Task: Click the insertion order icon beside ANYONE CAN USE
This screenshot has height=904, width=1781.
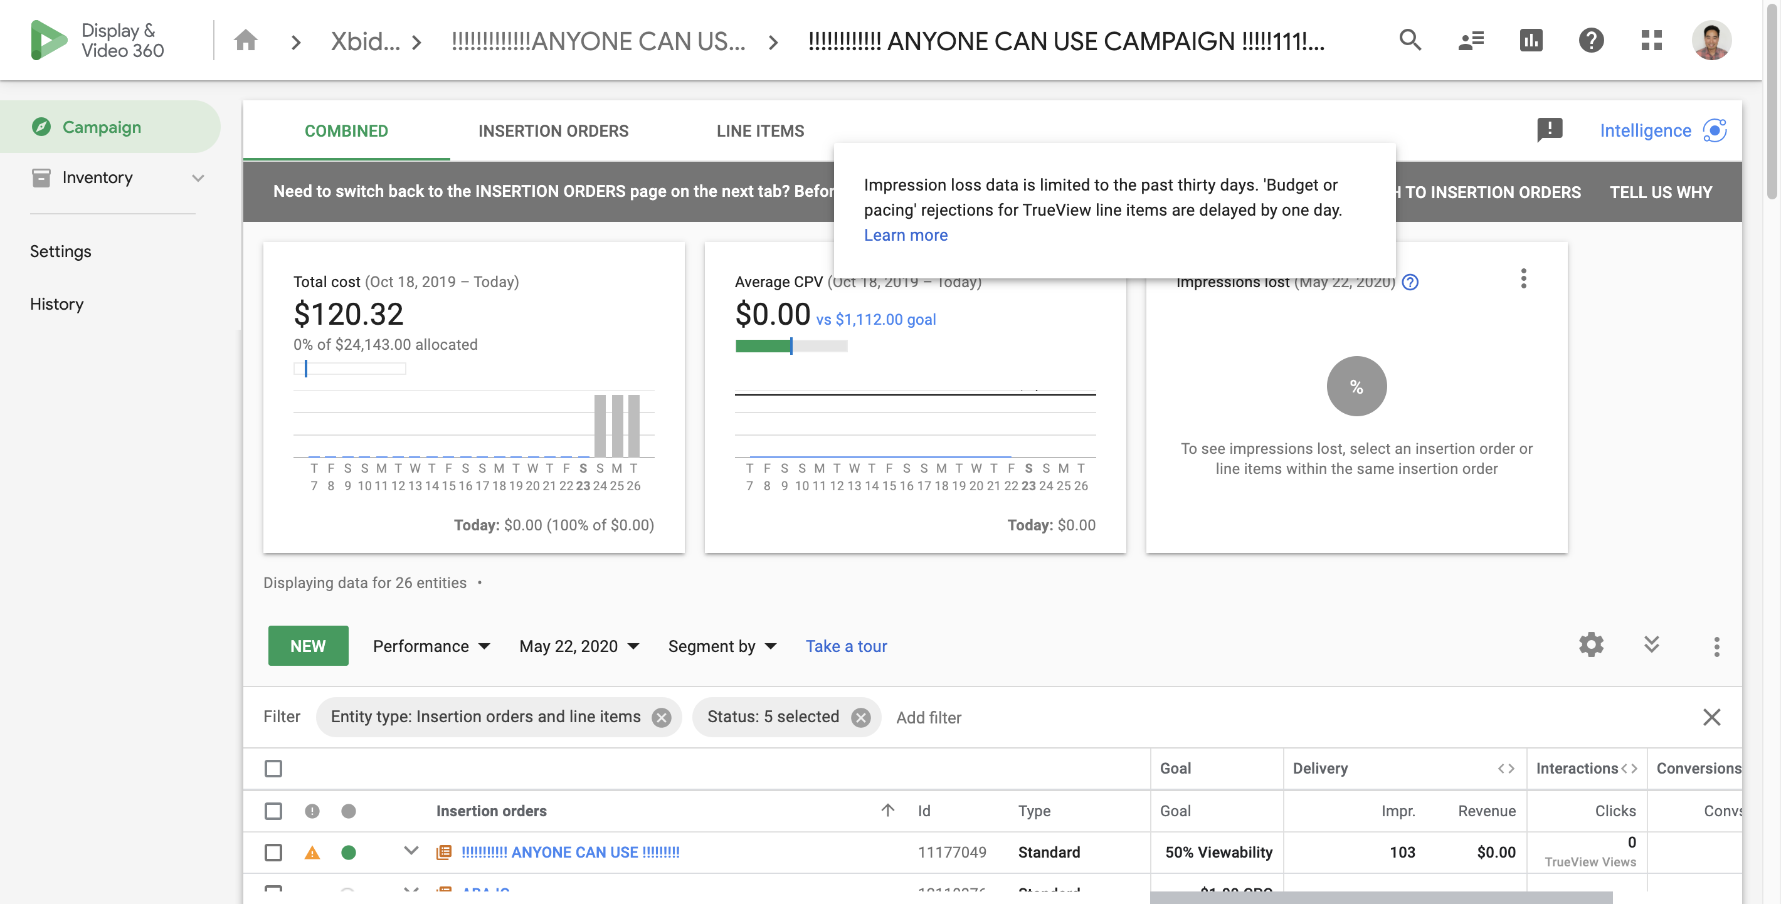Action: tap(443, 852)
